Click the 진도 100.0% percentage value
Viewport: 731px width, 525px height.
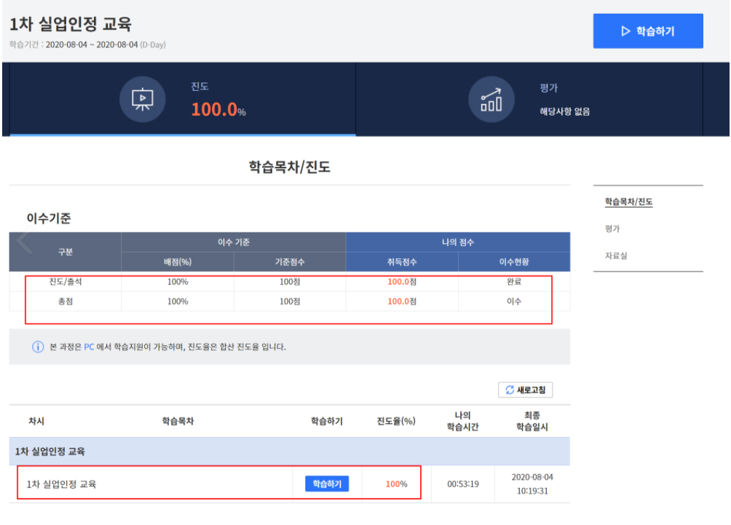218,109
